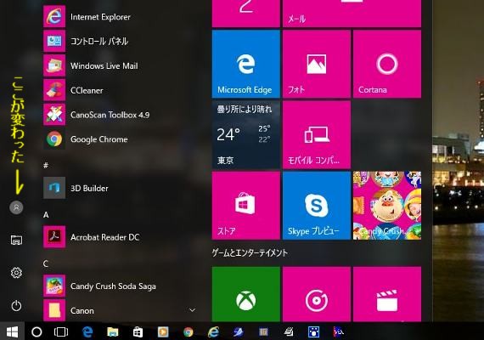Open the Movies & TV clapperboard tile
This screenshot has width=484, height=340.
pos(387,294)
